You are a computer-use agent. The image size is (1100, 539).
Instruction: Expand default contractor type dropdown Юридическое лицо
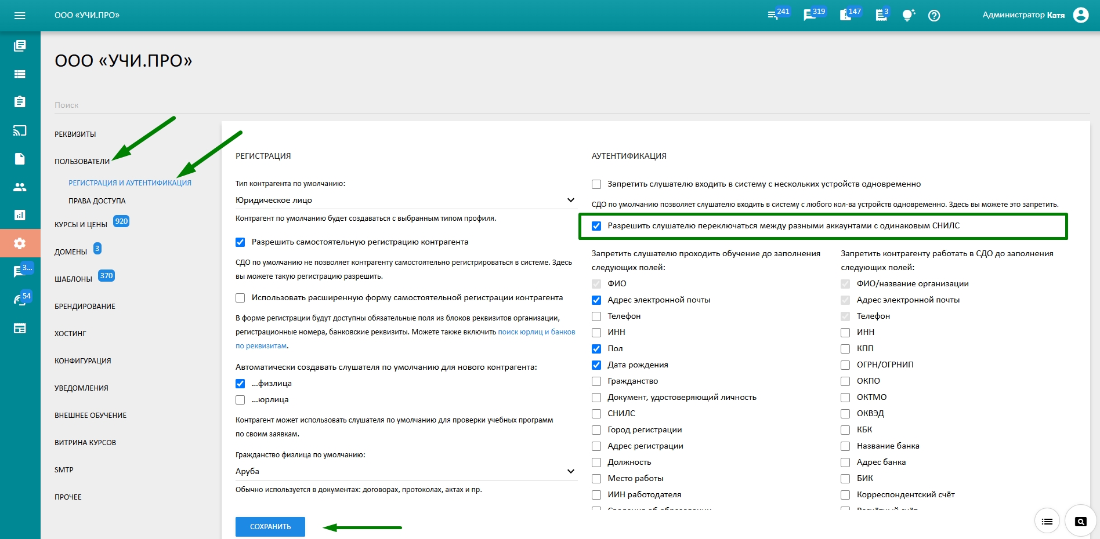(405, 200)
